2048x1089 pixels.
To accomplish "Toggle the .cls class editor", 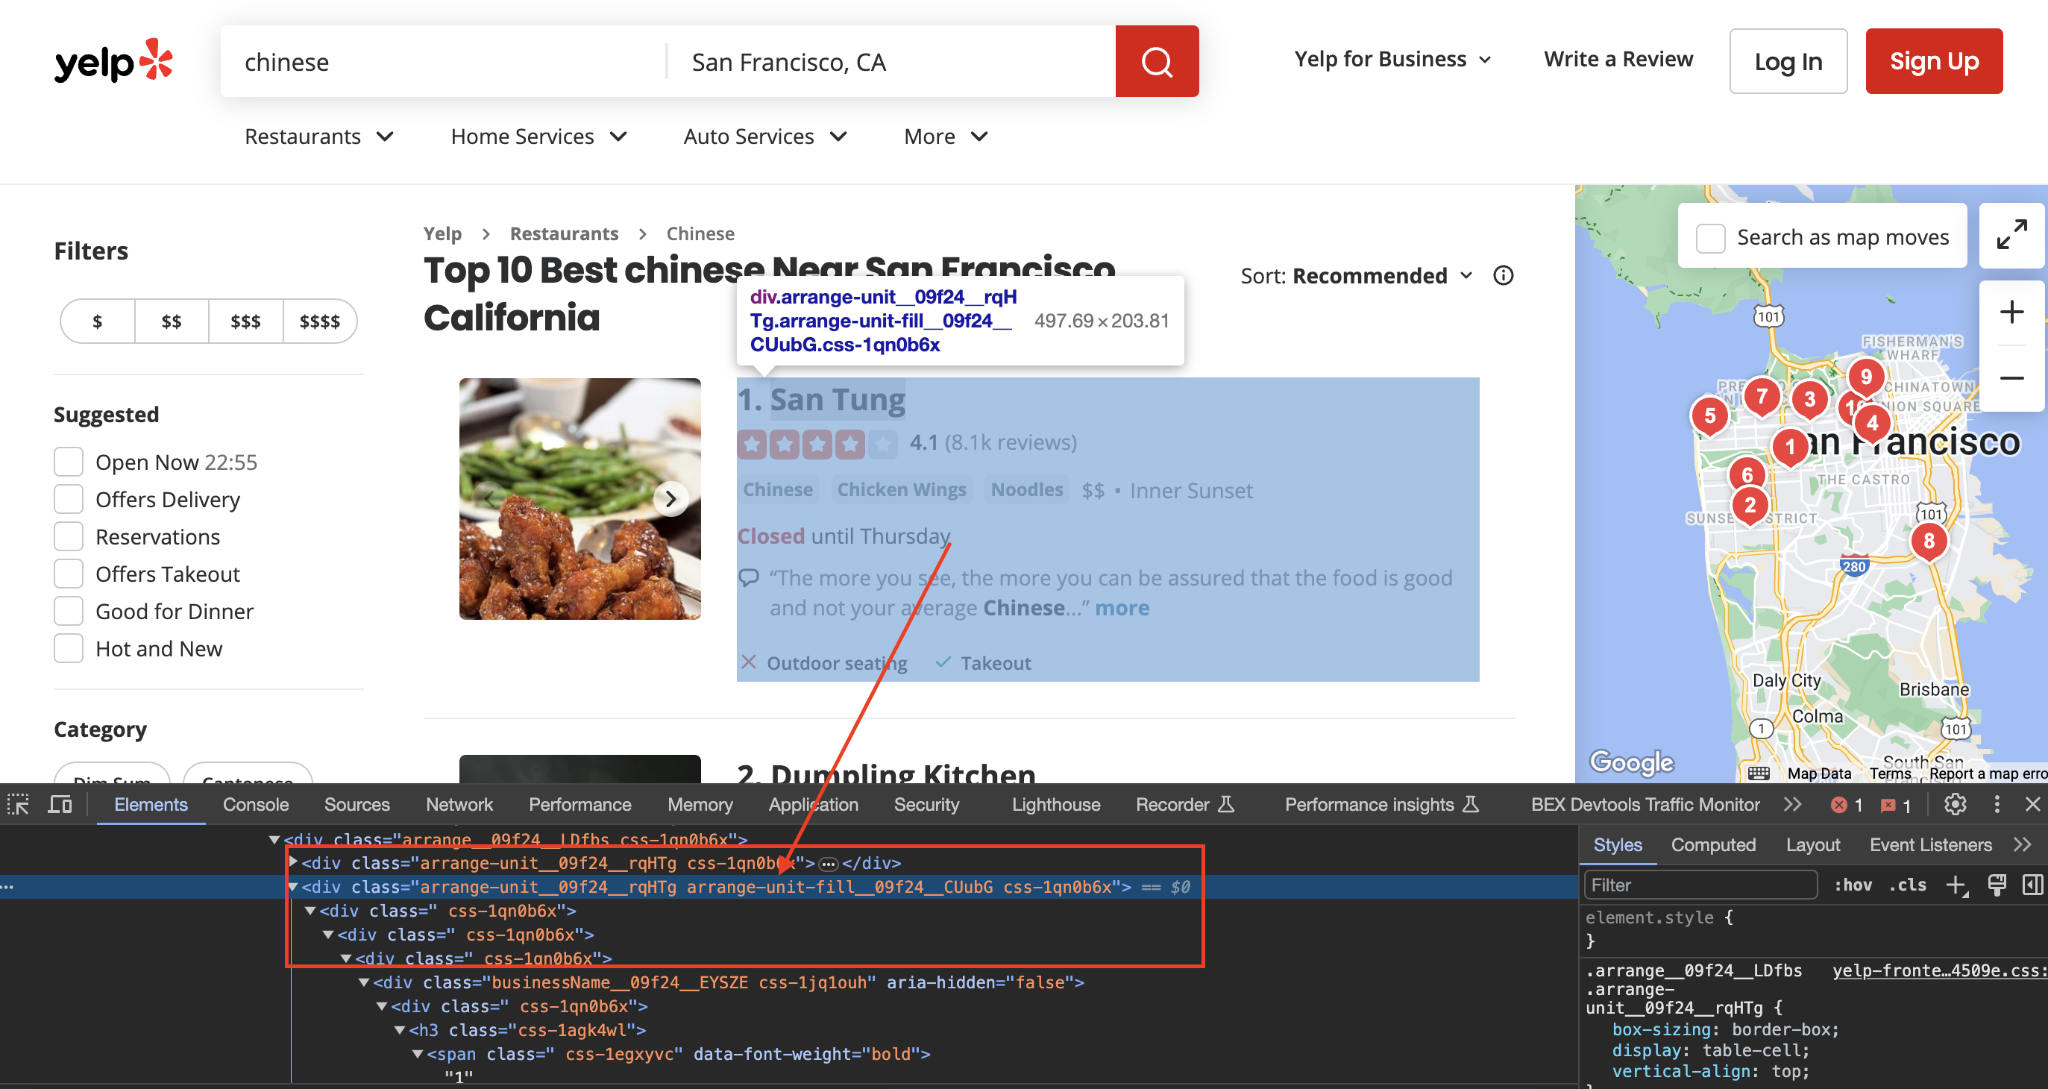I will pos(1907,885).
